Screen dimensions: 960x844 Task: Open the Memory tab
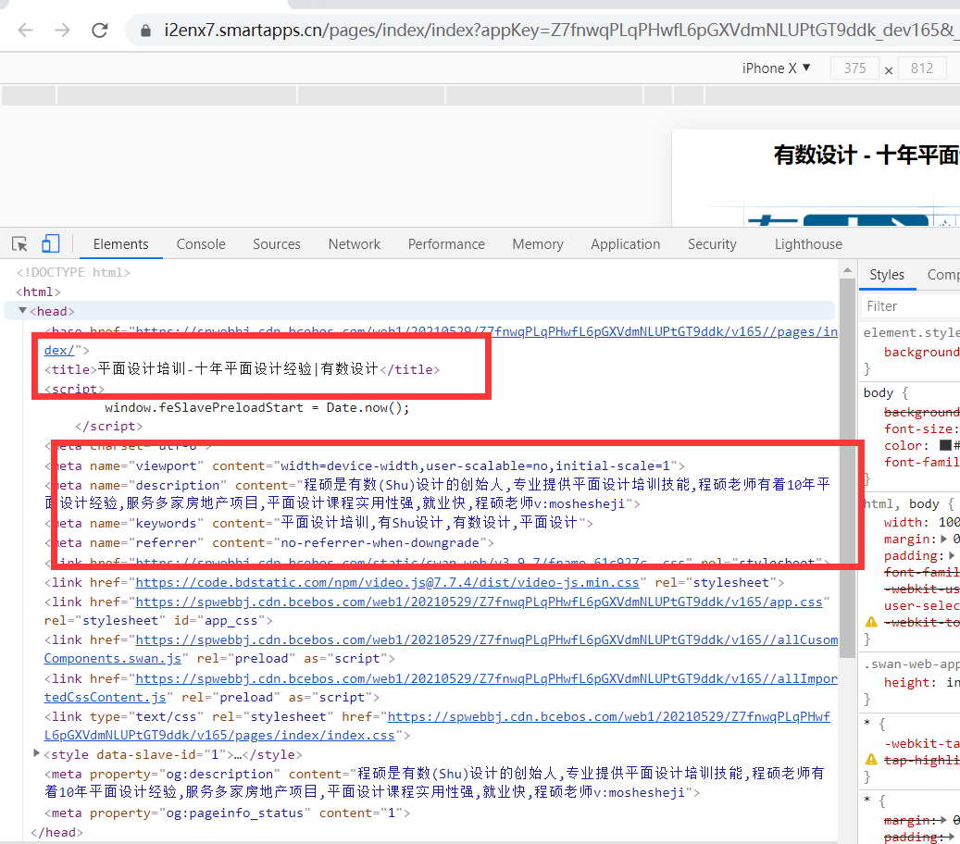pos(538,244)
